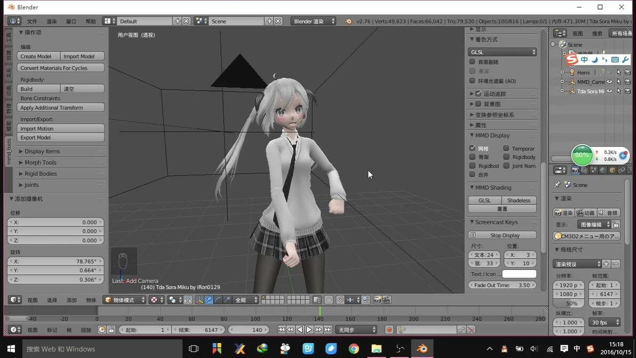Open the 30 fps frame rate dropdown

pos(605,322)
